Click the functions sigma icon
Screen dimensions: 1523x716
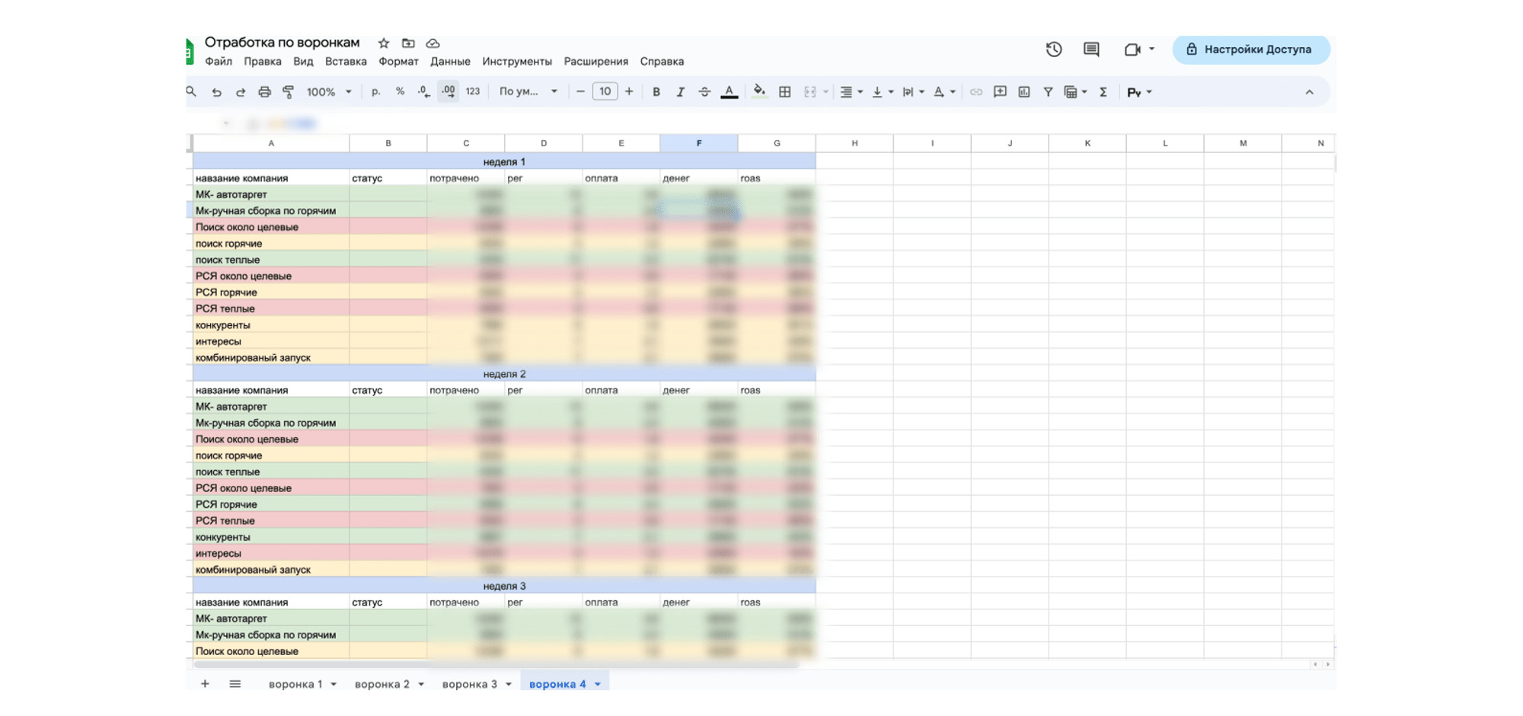pos(1103,92)
